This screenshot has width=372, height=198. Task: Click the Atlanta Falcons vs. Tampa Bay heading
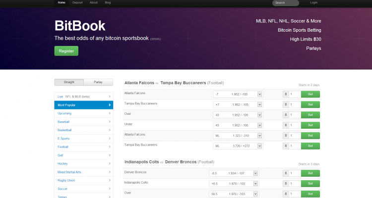click(x=174, y=83)
